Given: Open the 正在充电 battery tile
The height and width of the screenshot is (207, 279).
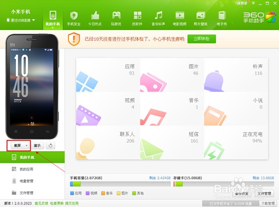Looking at the screenshot, I should (236, 142).
